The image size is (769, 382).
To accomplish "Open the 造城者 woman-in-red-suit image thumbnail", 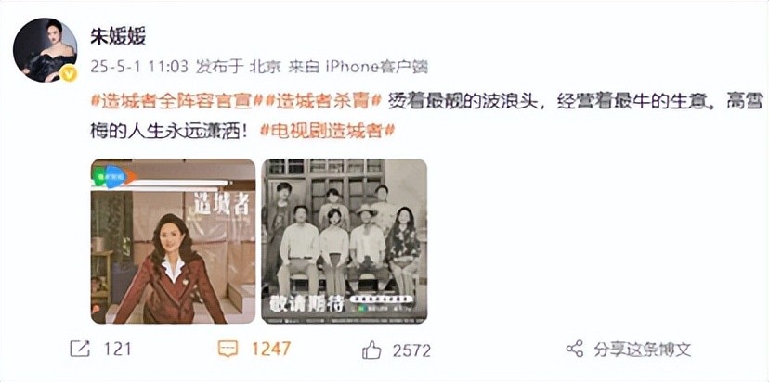I will click(173, 241).
